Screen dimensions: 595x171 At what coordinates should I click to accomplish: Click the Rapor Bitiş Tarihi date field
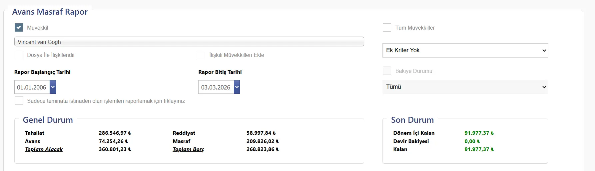pyautogui.click(x=216, y=87)
